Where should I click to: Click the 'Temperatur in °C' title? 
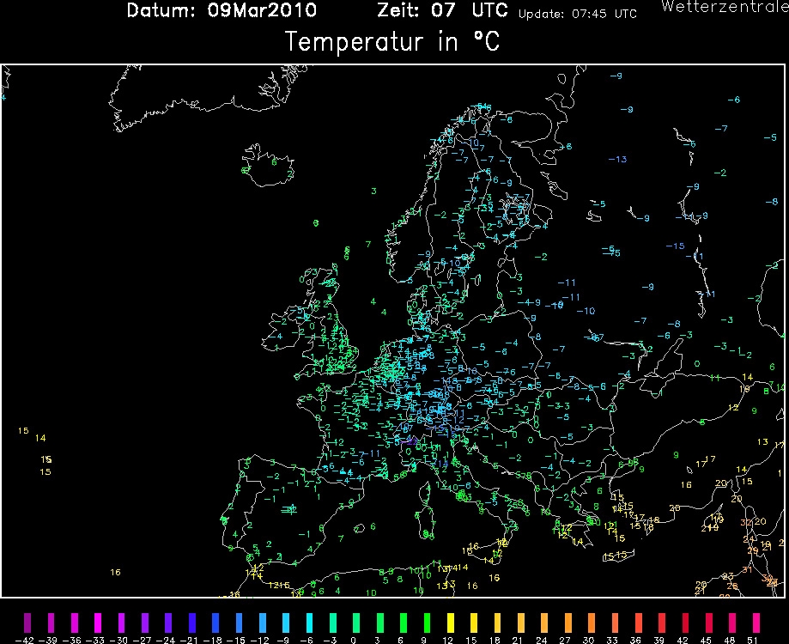[x=392, y=40]
